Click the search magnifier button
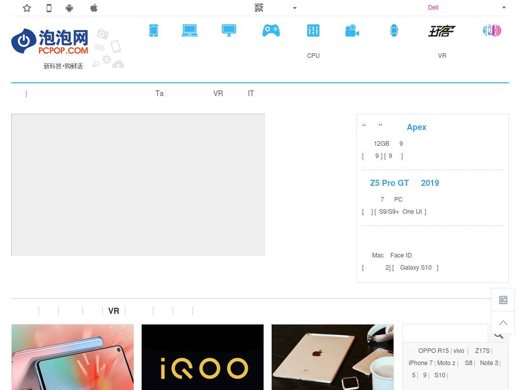This screenshot has height=390, width=520. click(x=498, y=334)
